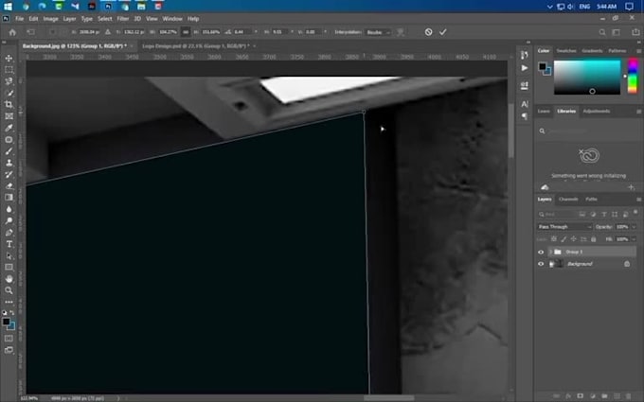Open the Layer menu
This screenshot has width=644, height=402.
[69, 19]
